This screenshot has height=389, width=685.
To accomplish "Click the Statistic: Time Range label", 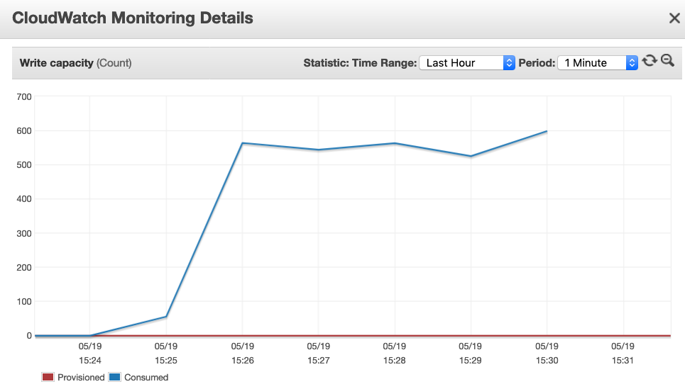I will [360, 63].
